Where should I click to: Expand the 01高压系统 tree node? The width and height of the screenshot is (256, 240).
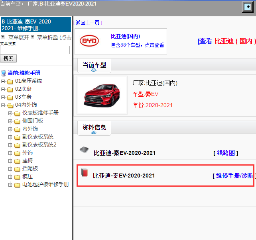point(3,81)
